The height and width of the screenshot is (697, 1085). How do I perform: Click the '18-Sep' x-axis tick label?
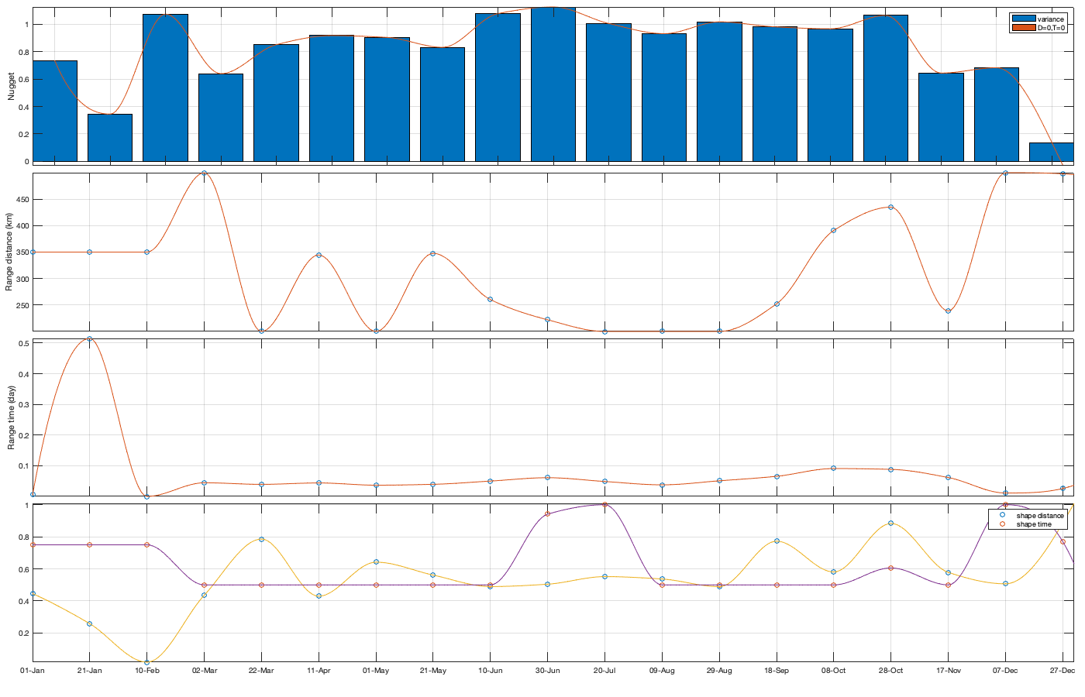[777, 671]
